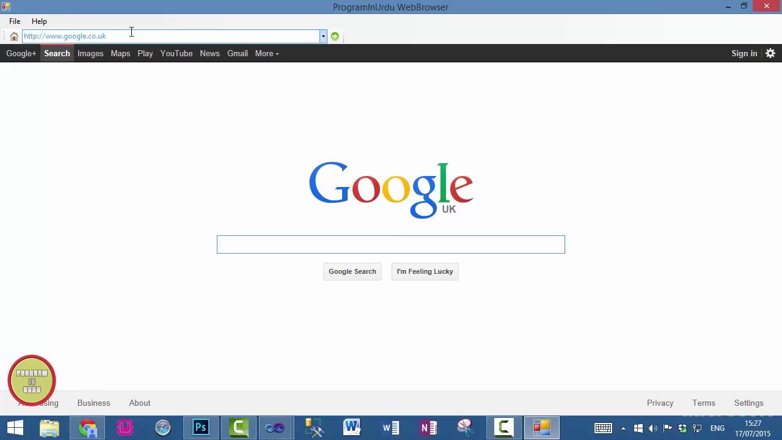
Task: Open Google Chrome from the taskbar
Action: [x=88, y=428]
